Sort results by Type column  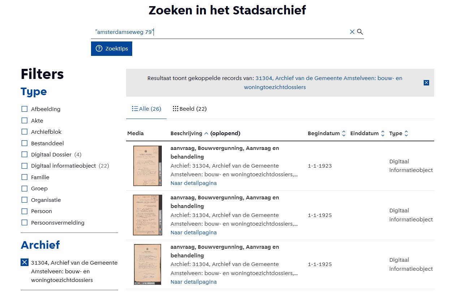(399, 133)
